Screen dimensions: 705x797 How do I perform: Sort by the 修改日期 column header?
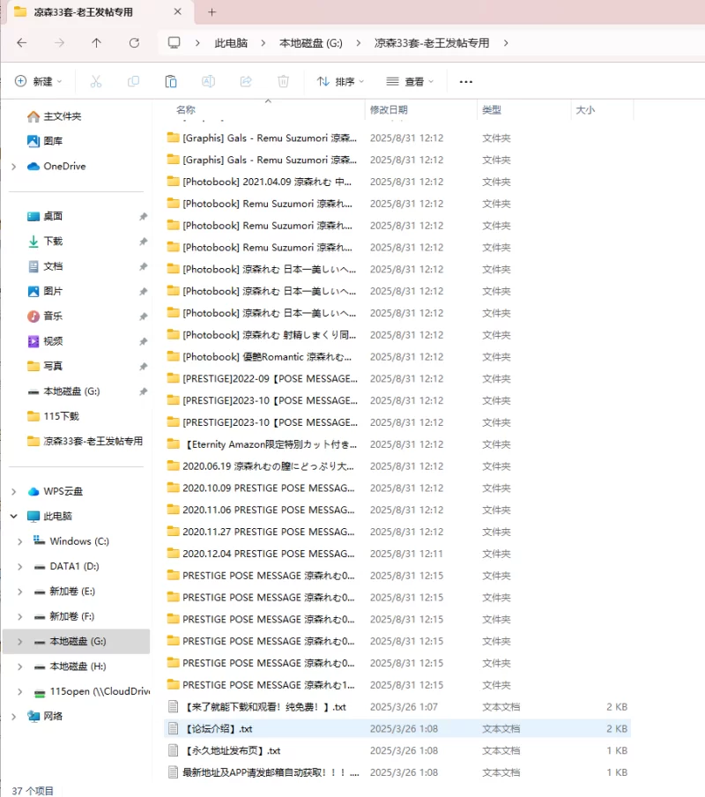pos(389,110)
